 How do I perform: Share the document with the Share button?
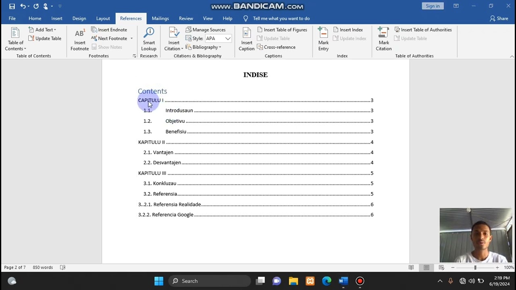tap(499, 19)
